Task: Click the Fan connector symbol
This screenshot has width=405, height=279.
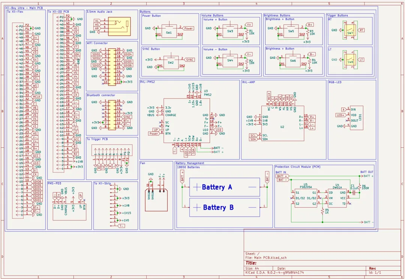Action: [x=156, y=198]
